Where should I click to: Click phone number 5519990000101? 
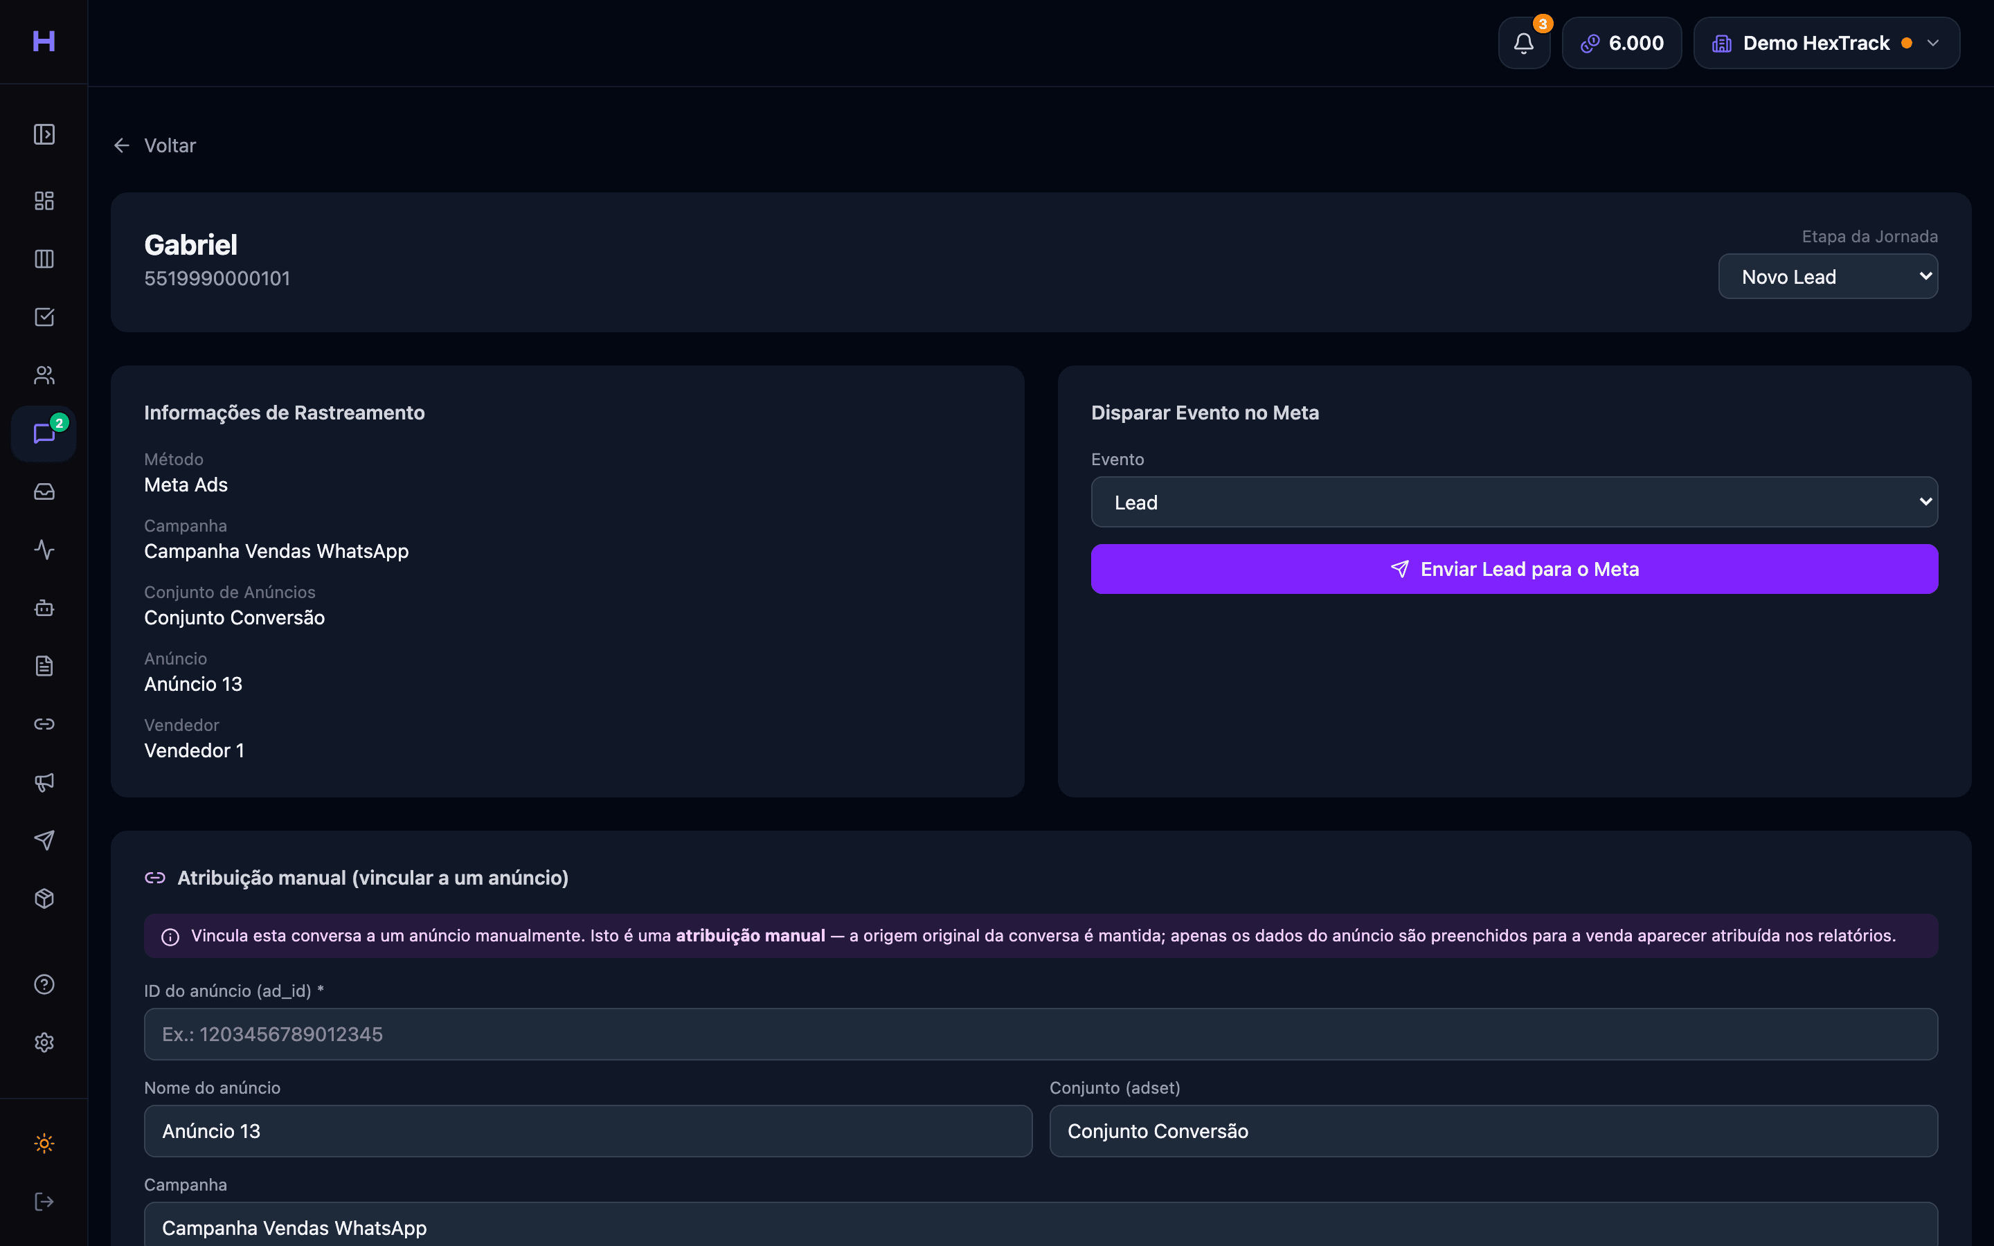[x=217, y=278]
